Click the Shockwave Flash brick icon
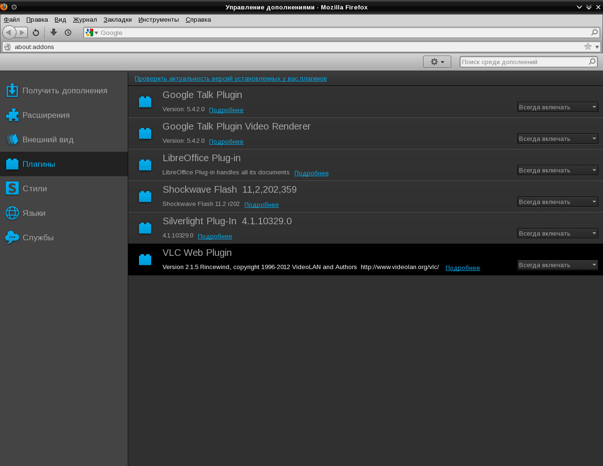 click(x=145, y=196)
